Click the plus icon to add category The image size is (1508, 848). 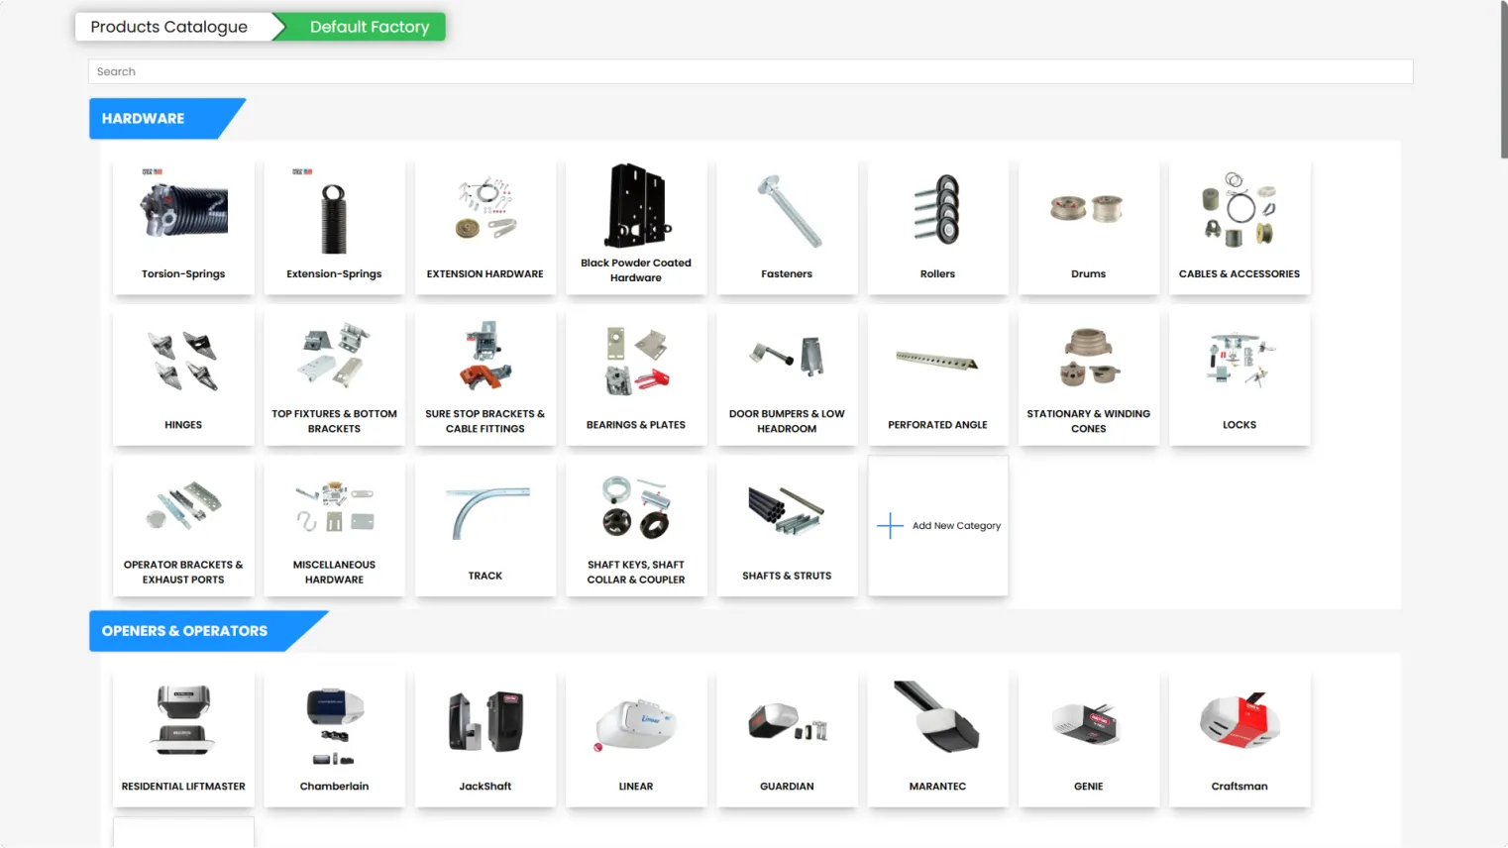[890, 526]
